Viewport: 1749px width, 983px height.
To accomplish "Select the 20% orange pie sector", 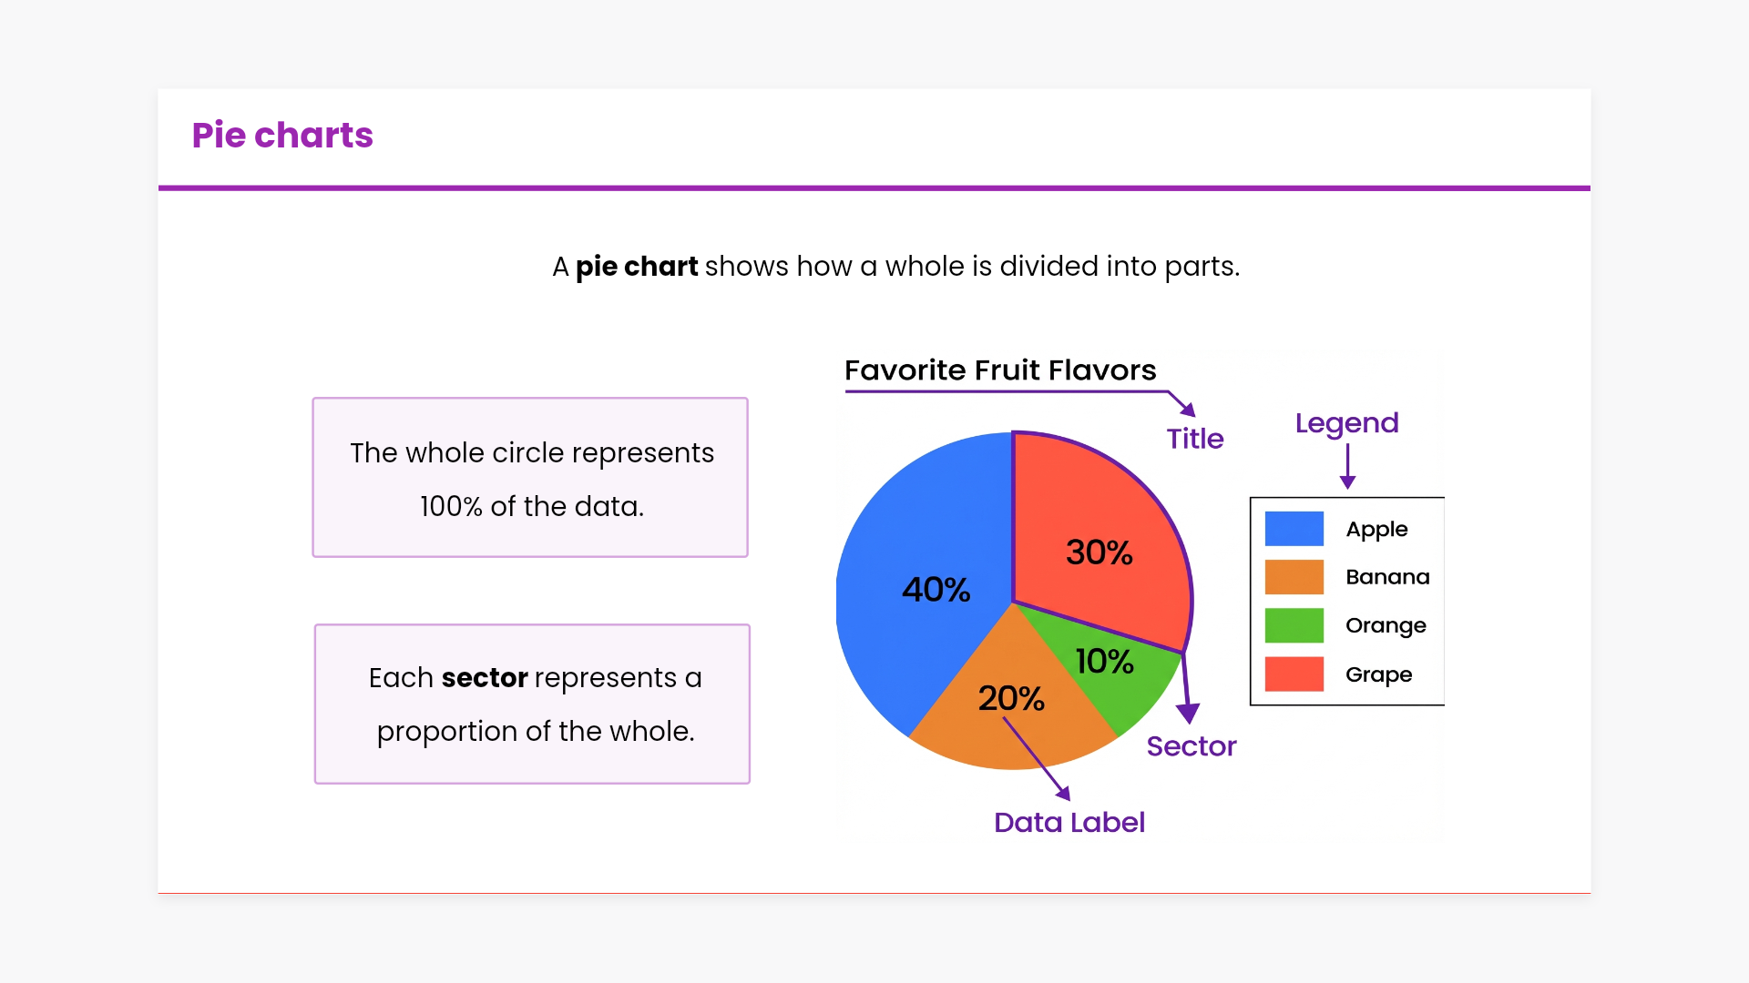I will pos(1002,728).
